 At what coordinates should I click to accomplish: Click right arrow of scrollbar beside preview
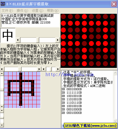58,40
